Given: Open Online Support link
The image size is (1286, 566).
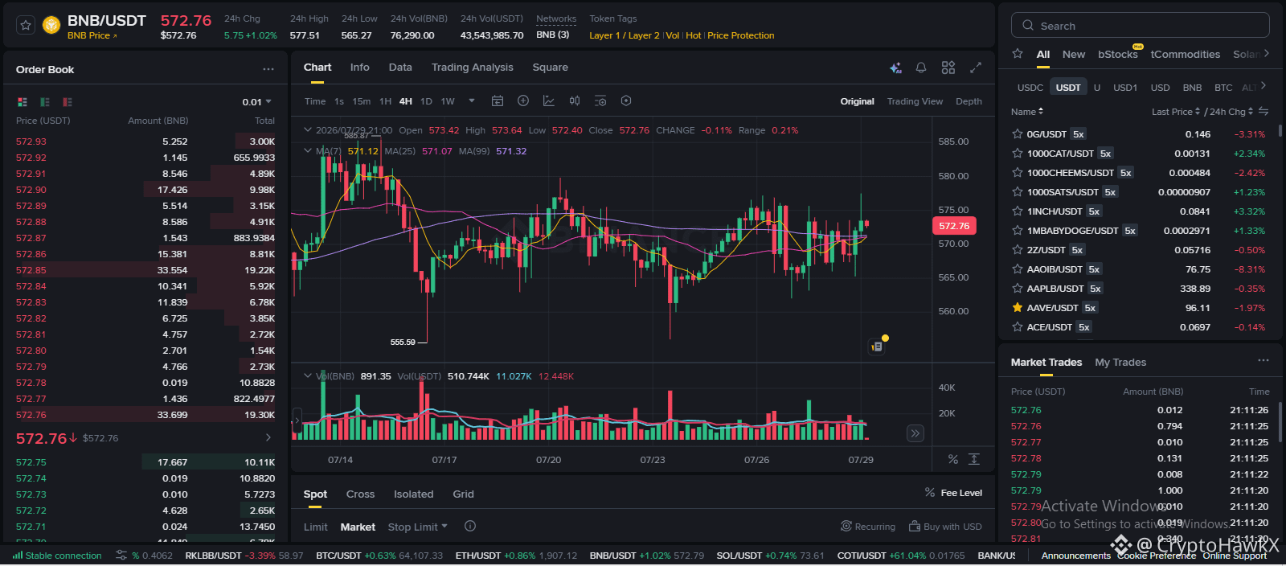Looking at the screenshot, I should click(x=1235, y=556).
